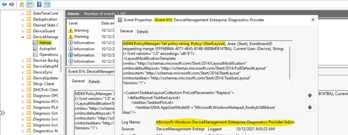Select the second Warning event row

pos(91,36)
